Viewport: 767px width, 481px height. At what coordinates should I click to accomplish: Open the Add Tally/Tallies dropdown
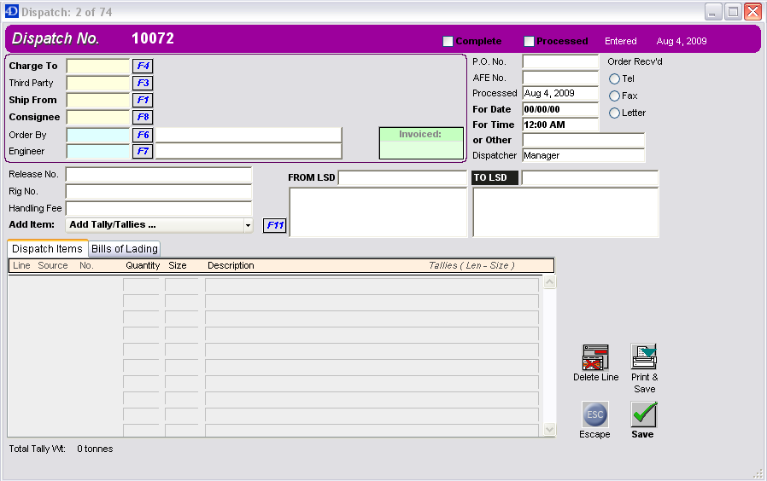point(248,225)
